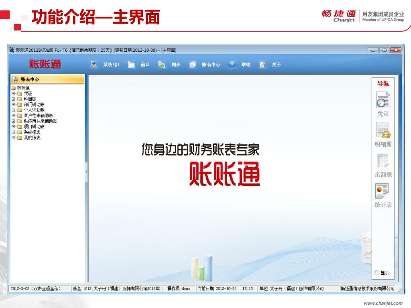This screenshot has width=411, height=308.
Task: Select 项目辅助账 in the tree
Action: coord(34,126)
